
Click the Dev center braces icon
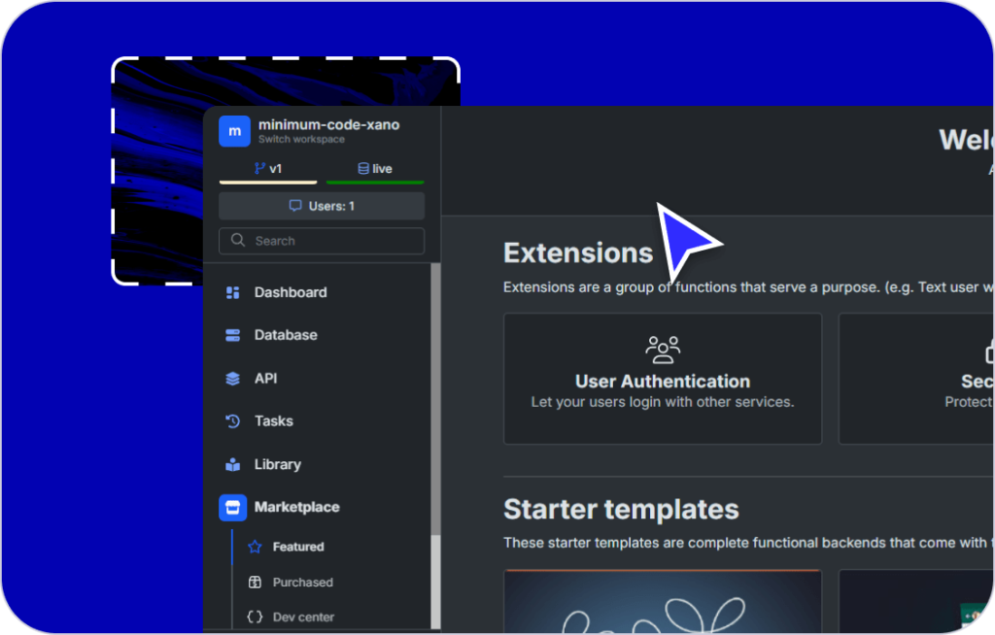click(255, 617)
